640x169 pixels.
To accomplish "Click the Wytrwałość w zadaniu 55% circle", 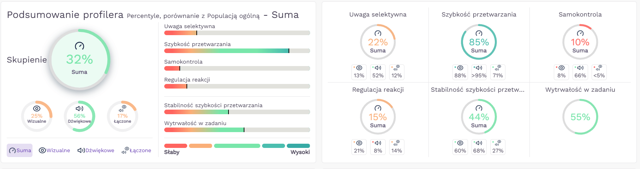I will 580,117.
